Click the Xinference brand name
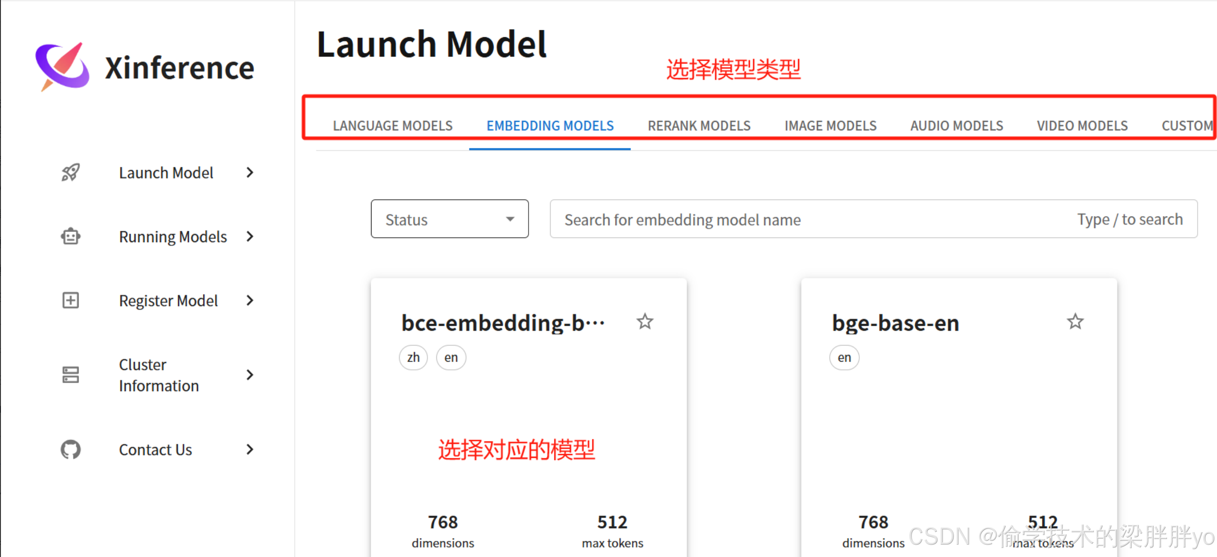Screen dimensions: 1217x557 [x=180, y=68]
